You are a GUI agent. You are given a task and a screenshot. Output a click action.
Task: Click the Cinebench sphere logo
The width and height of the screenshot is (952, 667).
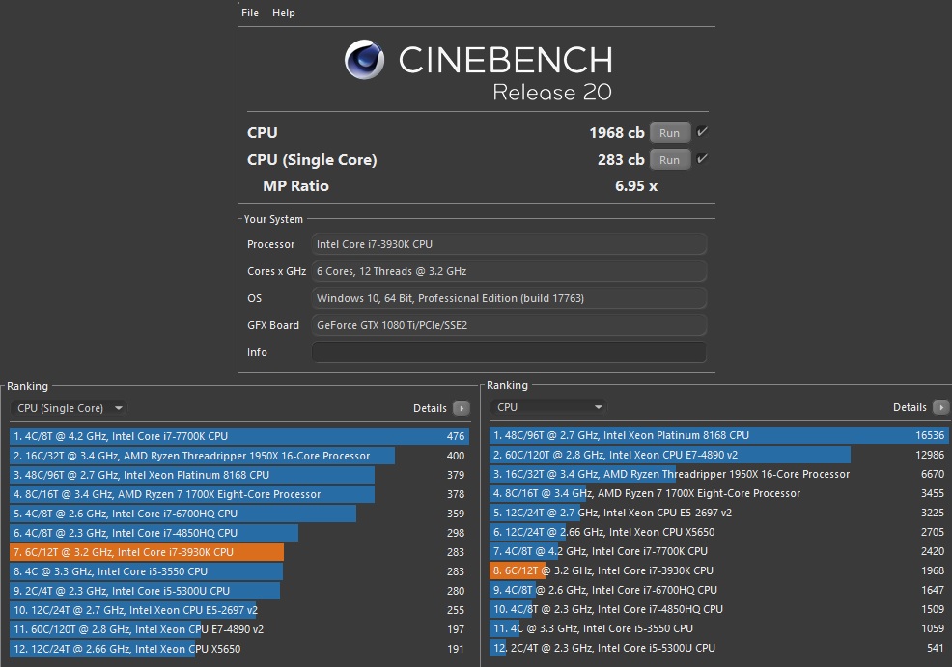point(364,61)
